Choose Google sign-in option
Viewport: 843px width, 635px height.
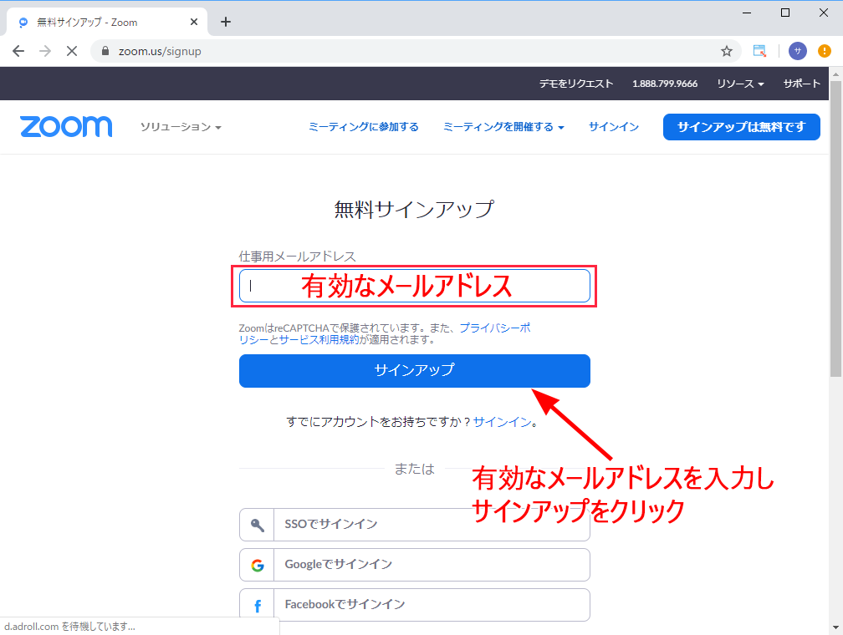414,565
